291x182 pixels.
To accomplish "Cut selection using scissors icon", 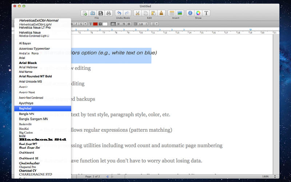I will 137,13.
